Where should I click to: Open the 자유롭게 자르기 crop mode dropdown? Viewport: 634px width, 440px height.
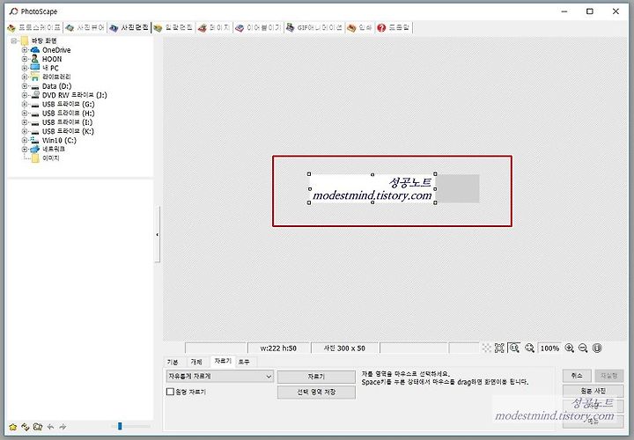click(x=220, y=376)
